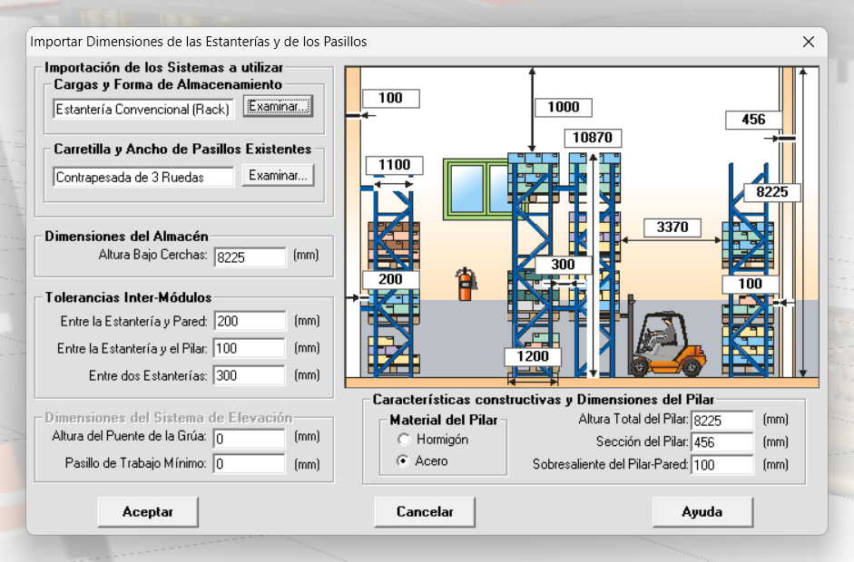Click the 1100 rack width label
The height and width of the screenshot is (562, 854).
tap(394, 165)
